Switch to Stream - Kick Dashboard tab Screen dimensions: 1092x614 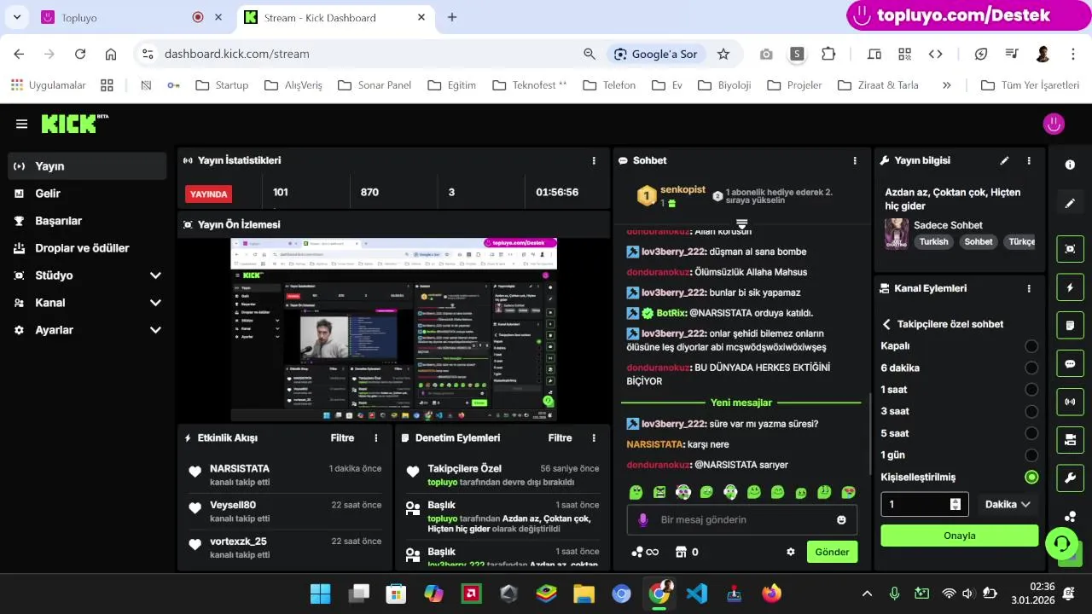pyautogui.click(x=335, y=17)
